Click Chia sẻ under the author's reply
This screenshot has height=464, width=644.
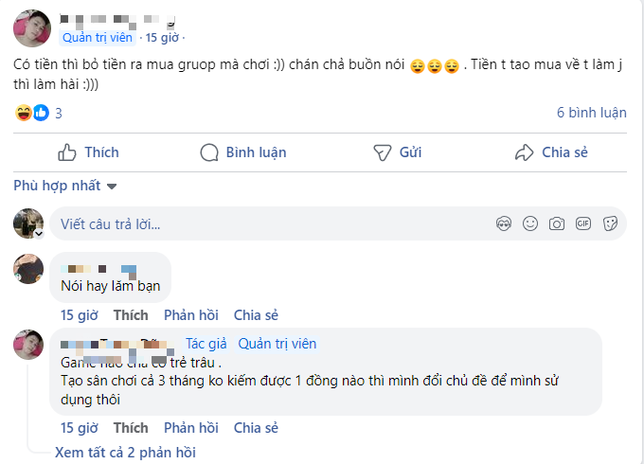[256, 428]
